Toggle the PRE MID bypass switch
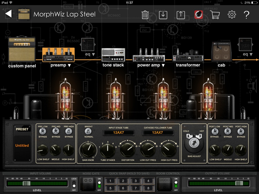259x194 pixels. [56, 131]
